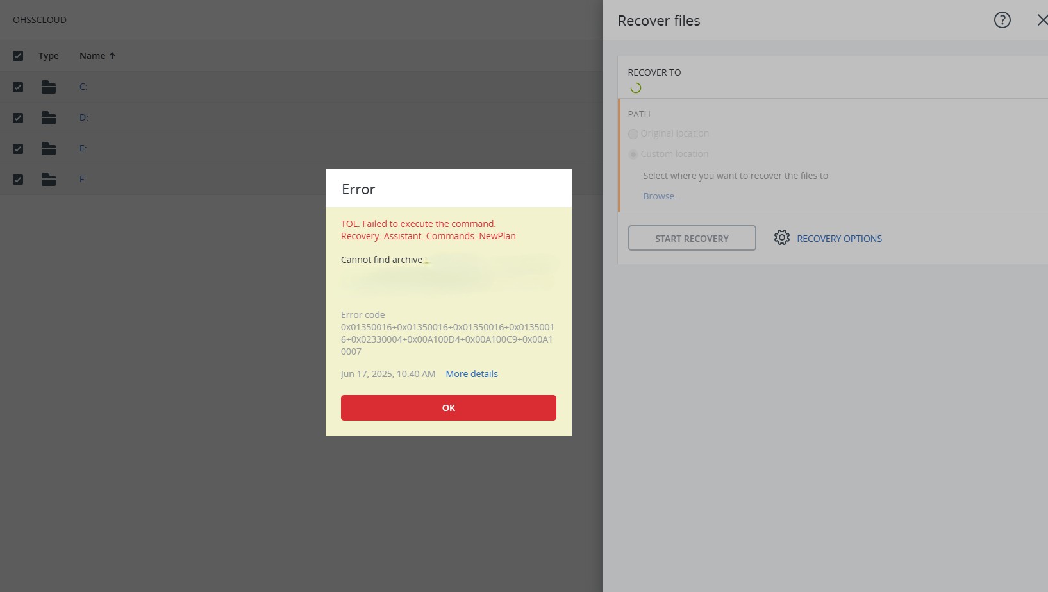This screenshot has width=1048, height=592.
Task: Select the Custom location radio button
Action: tap(633, 155)
